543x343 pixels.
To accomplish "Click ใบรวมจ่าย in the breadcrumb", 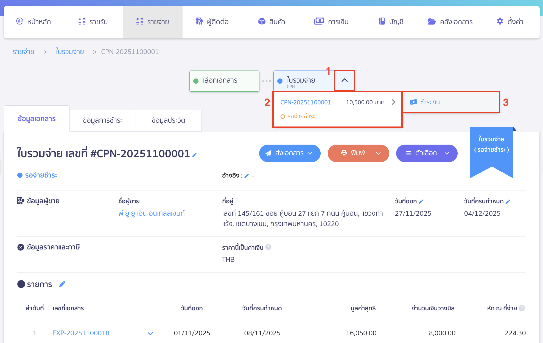I will point(70,52).
